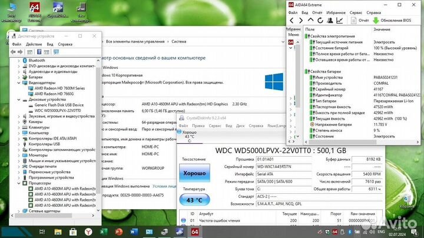Screen dimensions: 424x238
Task: Select Частота ошибок чтения SMART attribute row
Action: point(280,221)
